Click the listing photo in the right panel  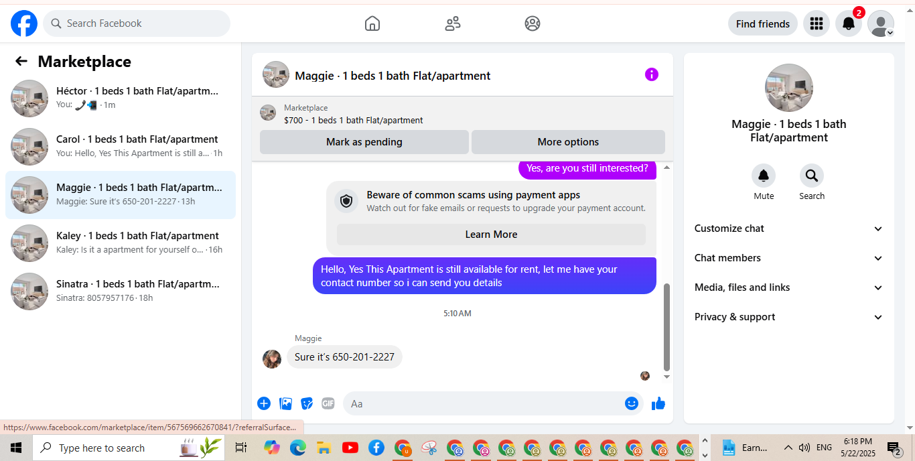click(x=789, y=88)
